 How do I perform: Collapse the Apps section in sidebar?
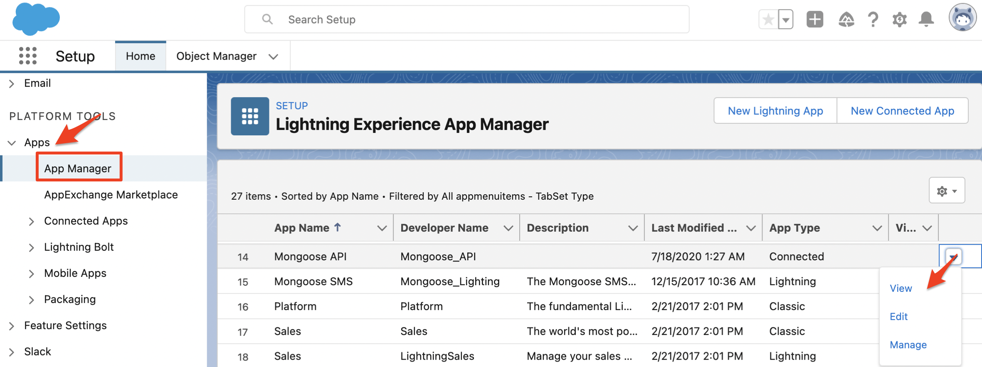click(12, 143)
